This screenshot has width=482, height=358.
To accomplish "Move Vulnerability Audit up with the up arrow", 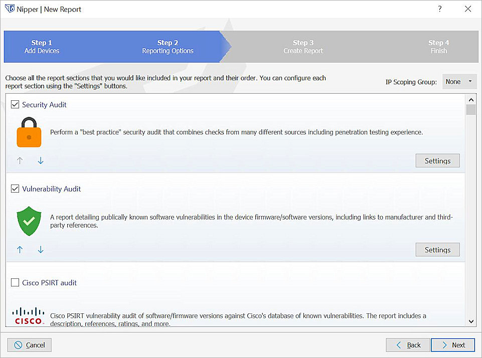I will pyautogui.click(x=20, y=250).
